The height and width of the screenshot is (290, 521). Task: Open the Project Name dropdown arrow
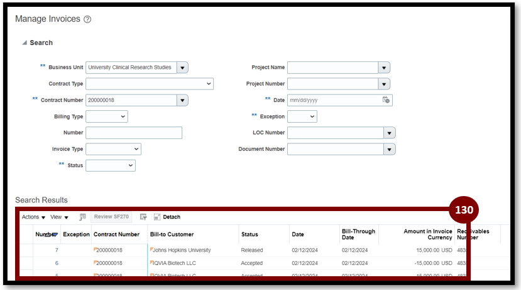point(384,68)
